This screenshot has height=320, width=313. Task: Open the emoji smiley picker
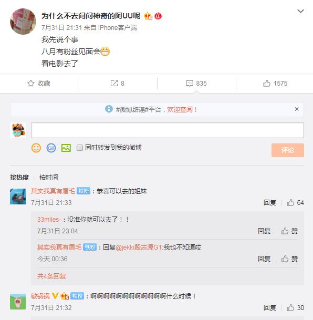[36, 148]
